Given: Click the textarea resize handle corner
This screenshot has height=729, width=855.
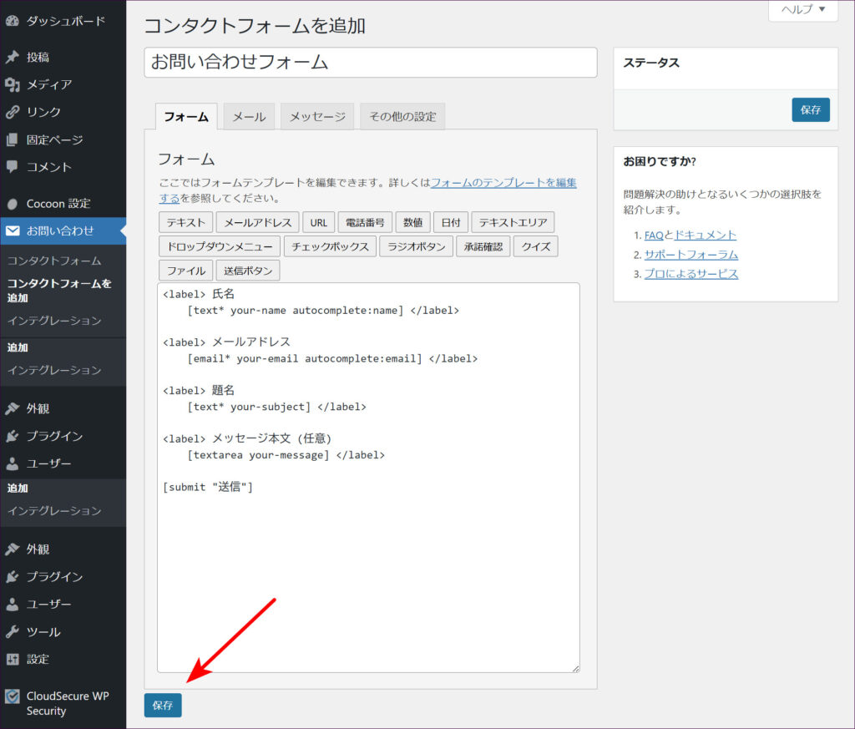Looking at the screenshot, I should click(x=575, y=668).
